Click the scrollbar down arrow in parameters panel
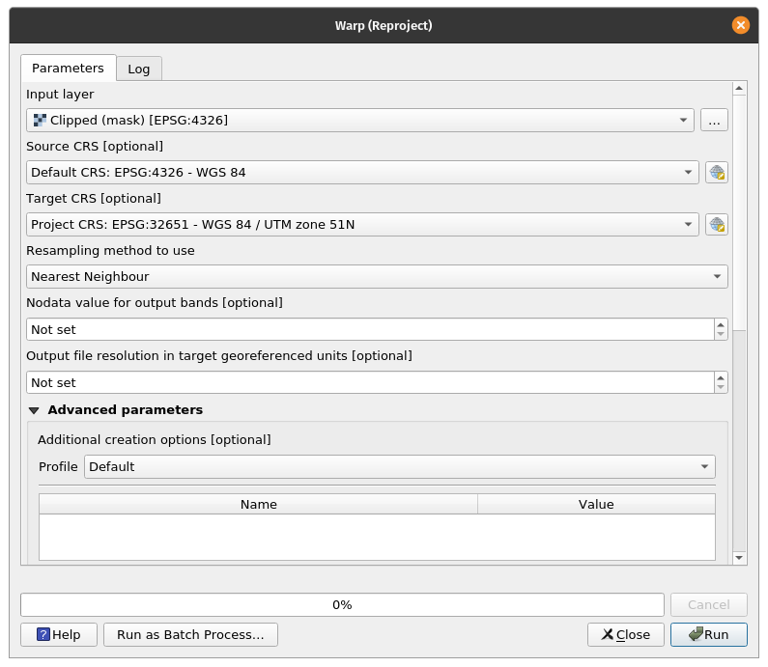Viewport: 768px width, 667px height. point(739,558)
